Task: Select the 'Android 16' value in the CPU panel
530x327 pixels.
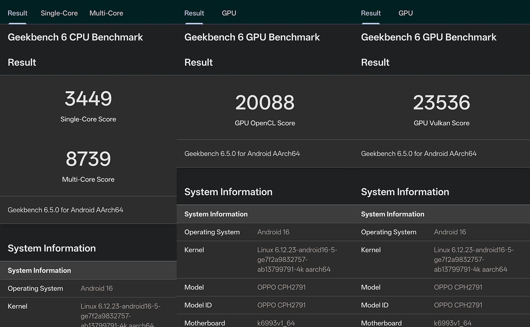Action: tap(97, 288)
